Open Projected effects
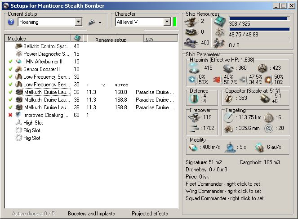The image size is (298, 219). click(x=150, y=214)
